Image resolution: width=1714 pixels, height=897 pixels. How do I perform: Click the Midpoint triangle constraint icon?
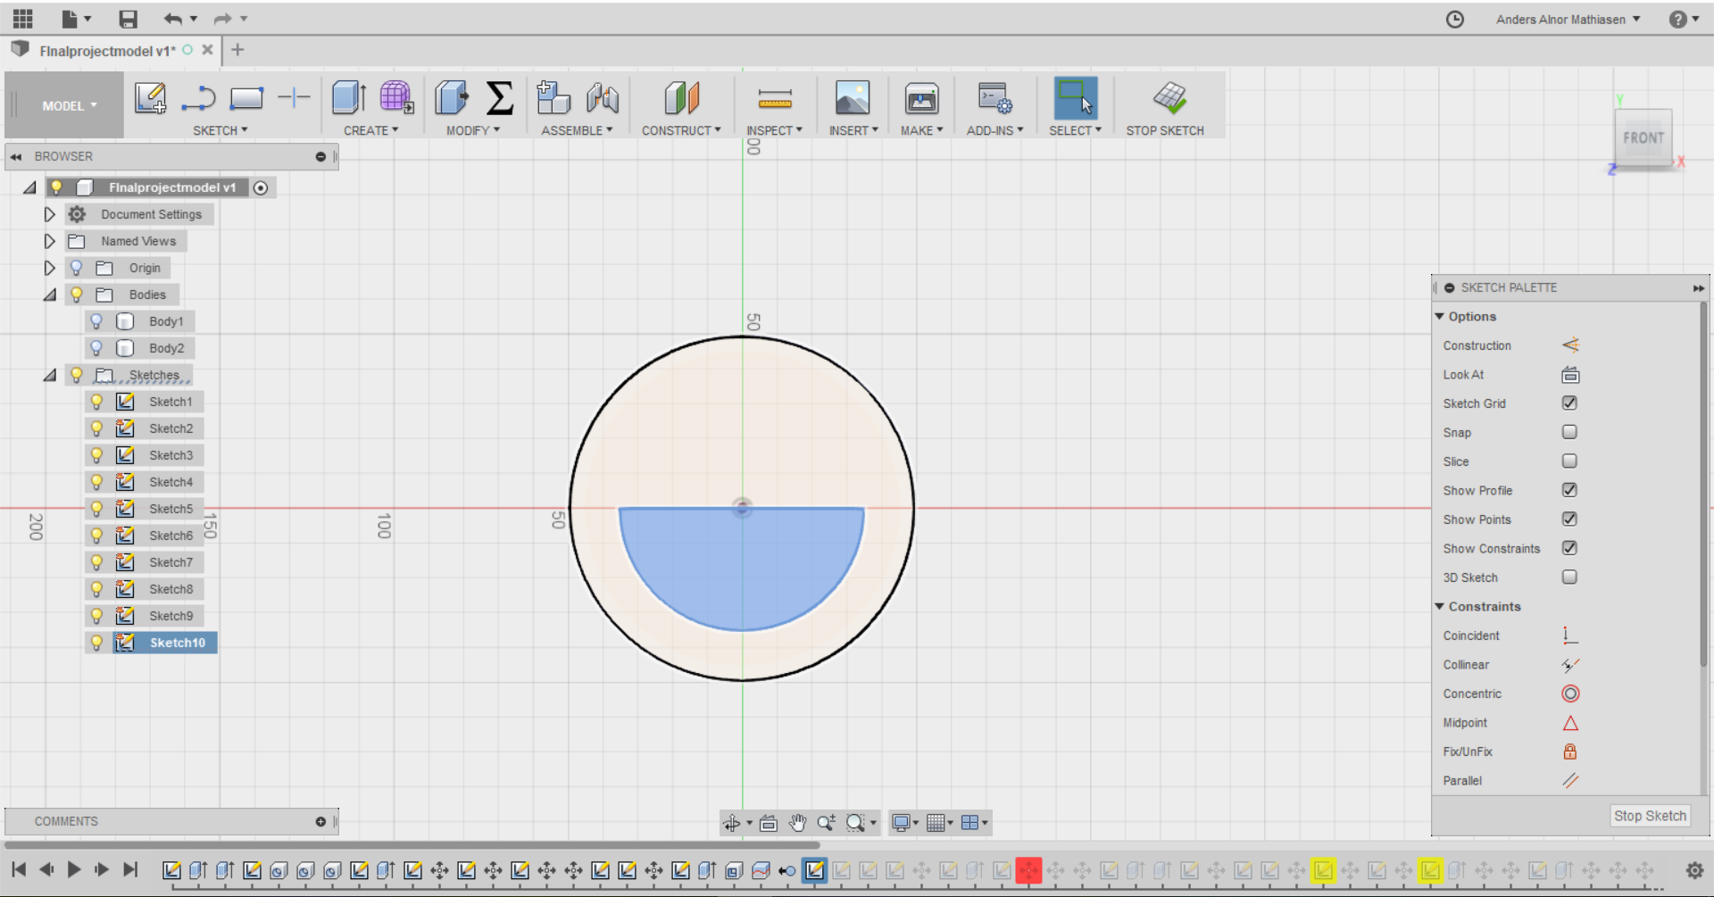coord(1570,723)
